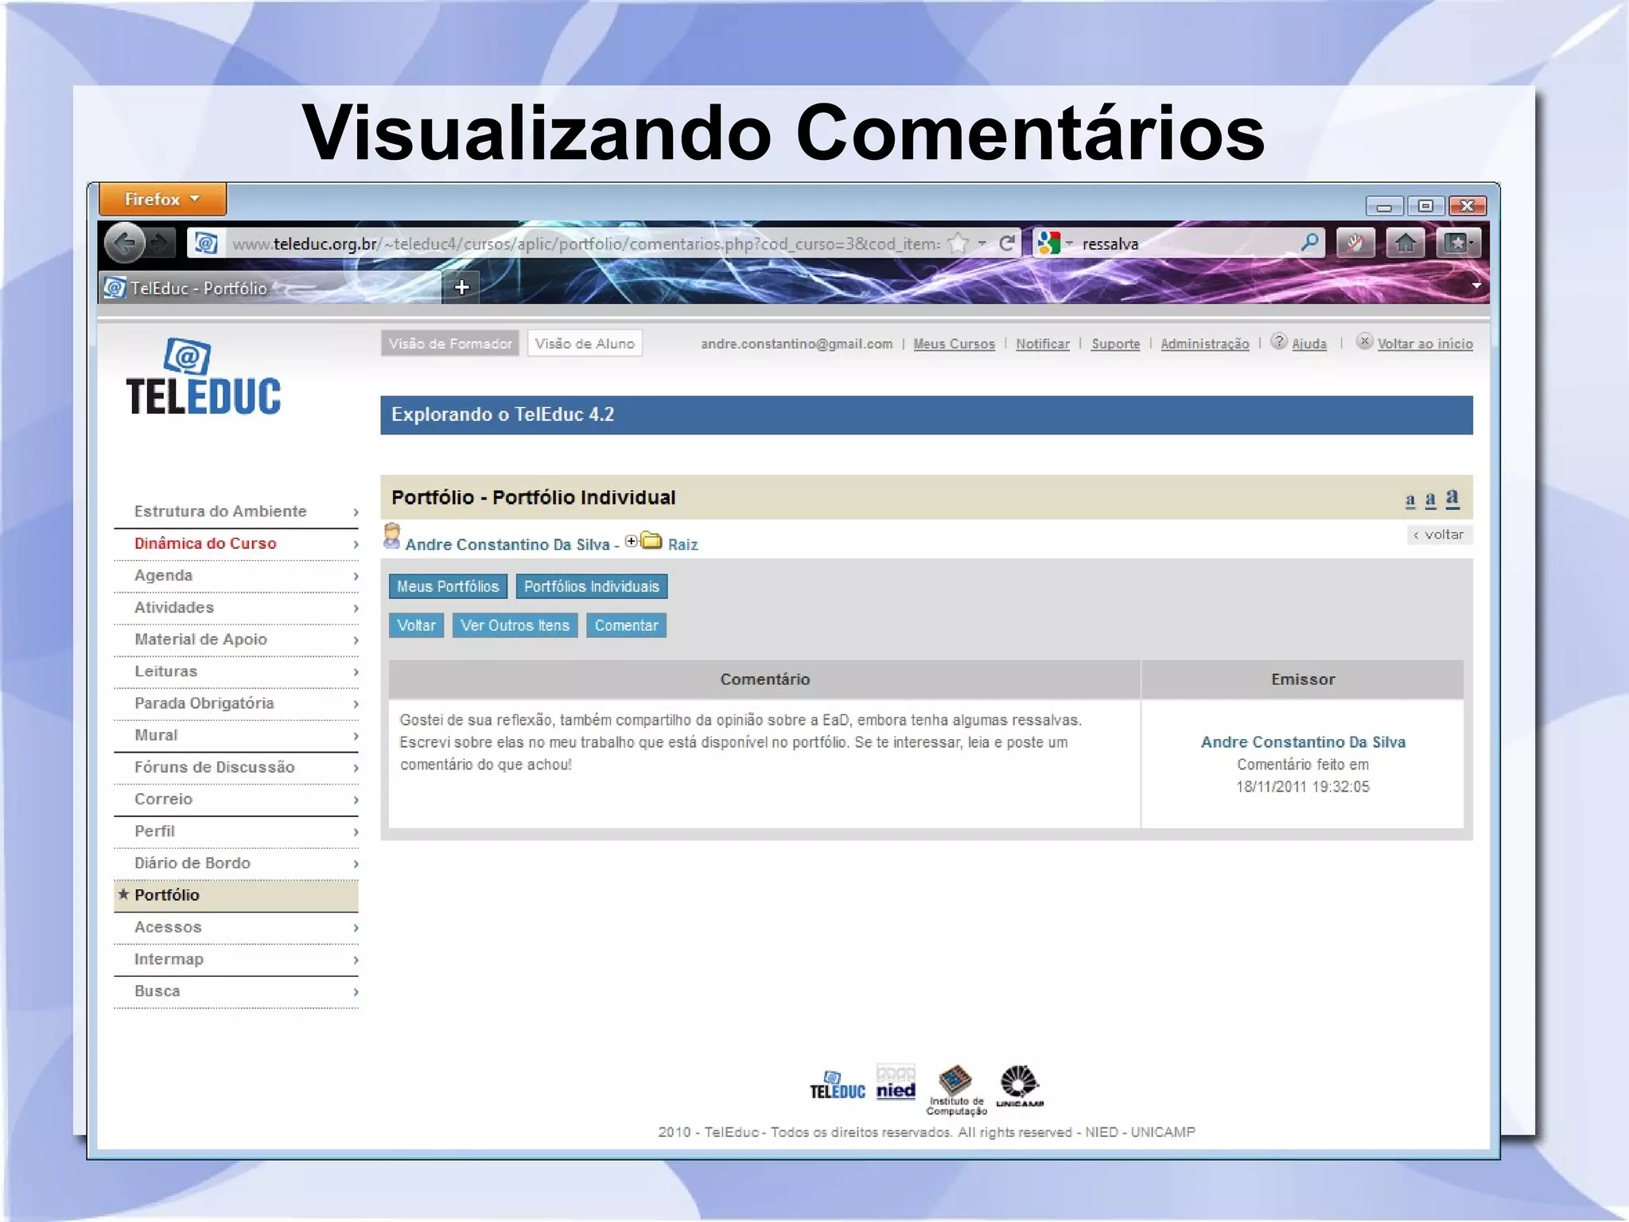Select the medium font size 'a'
The height and width of the screenshot is (1222, 1629).
[1430, 499]
